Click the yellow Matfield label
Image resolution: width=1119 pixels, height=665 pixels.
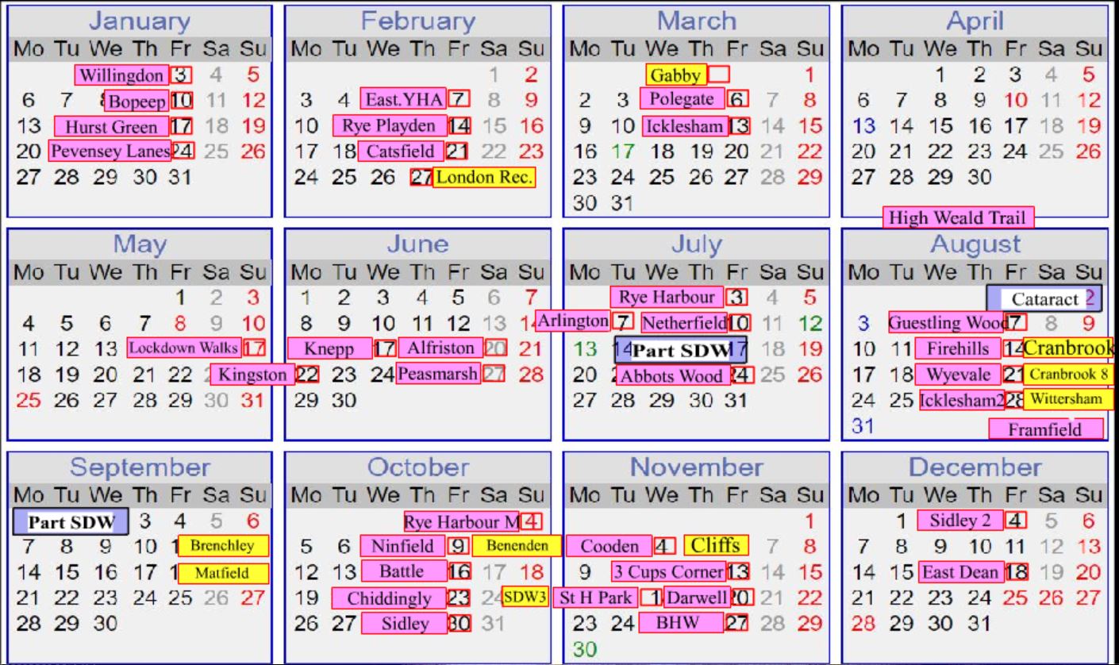(x=223, y=573)
